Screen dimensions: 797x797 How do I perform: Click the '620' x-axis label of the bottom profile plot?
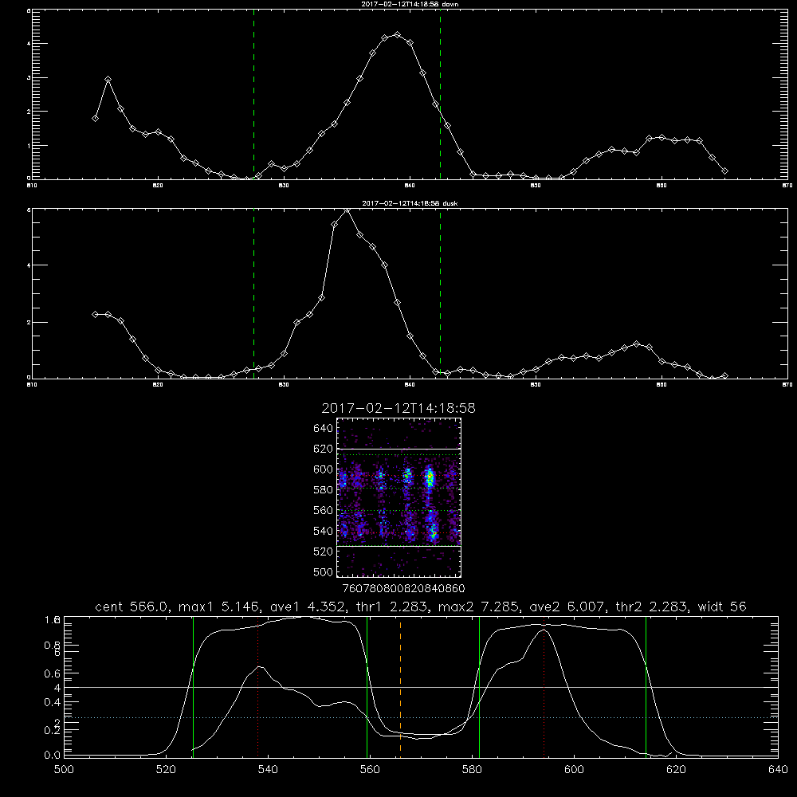pyautogui.click(x=676, y=770)
